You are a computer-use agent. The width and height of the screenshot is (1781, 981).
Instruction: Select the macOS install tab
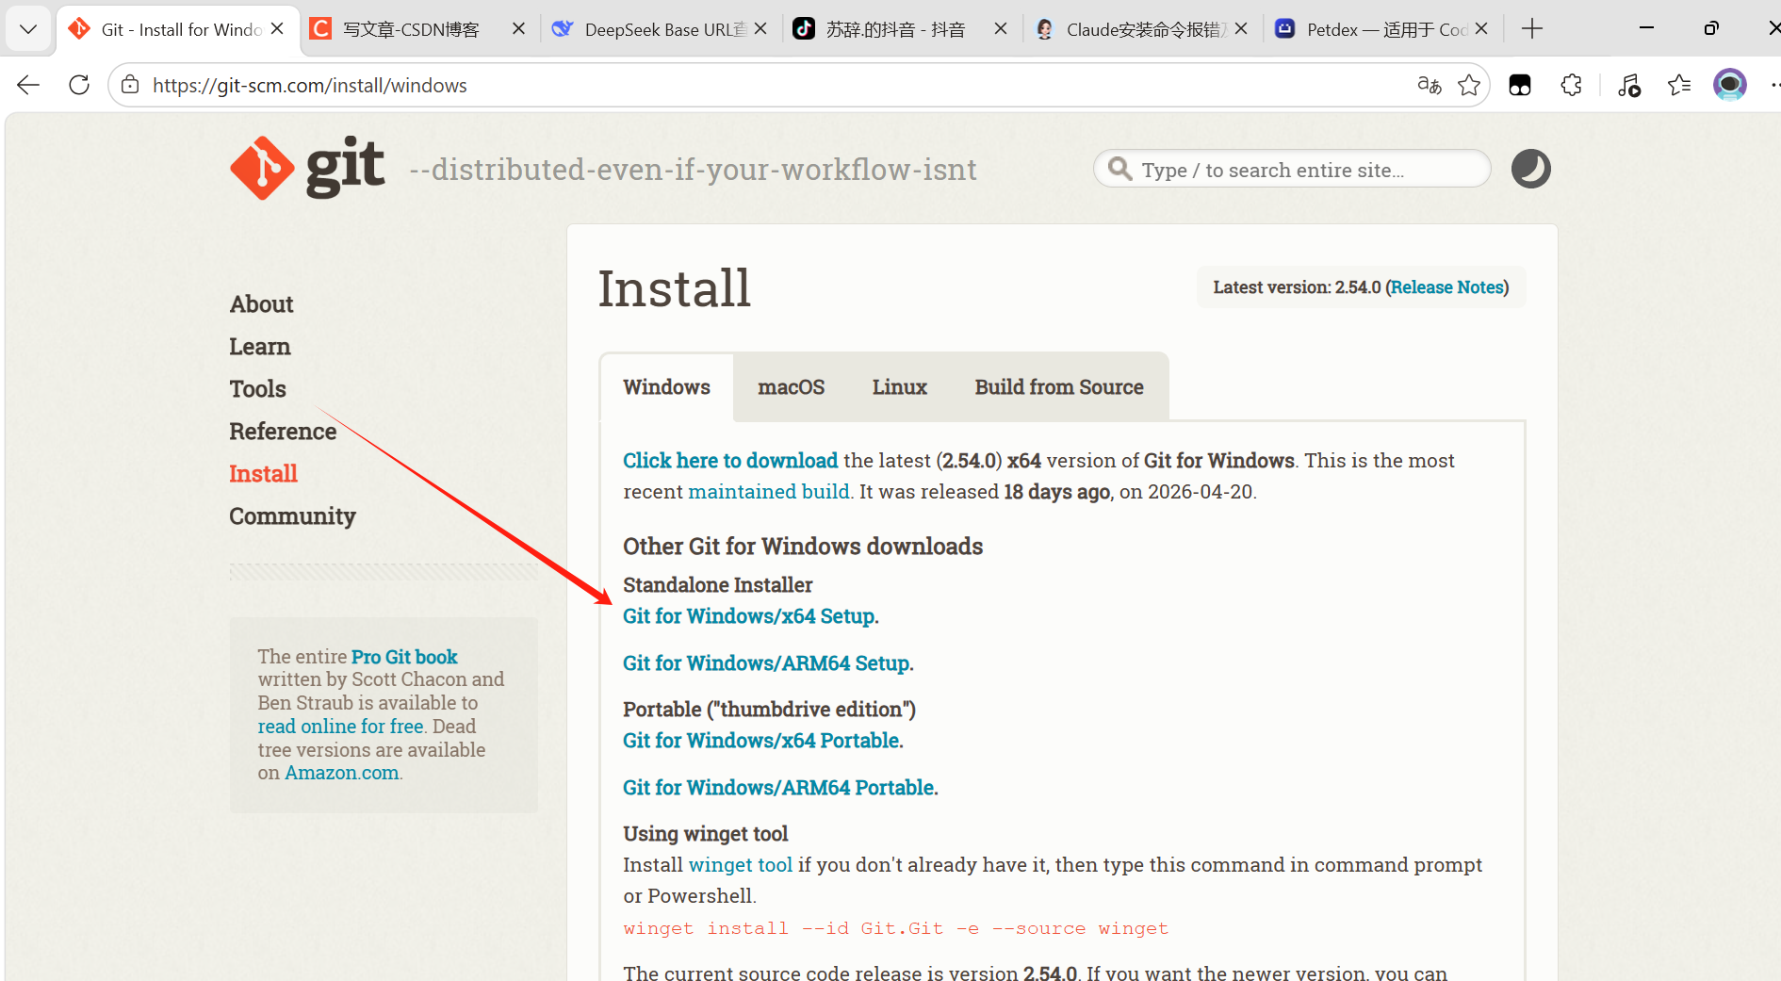[x=792, y=387]
